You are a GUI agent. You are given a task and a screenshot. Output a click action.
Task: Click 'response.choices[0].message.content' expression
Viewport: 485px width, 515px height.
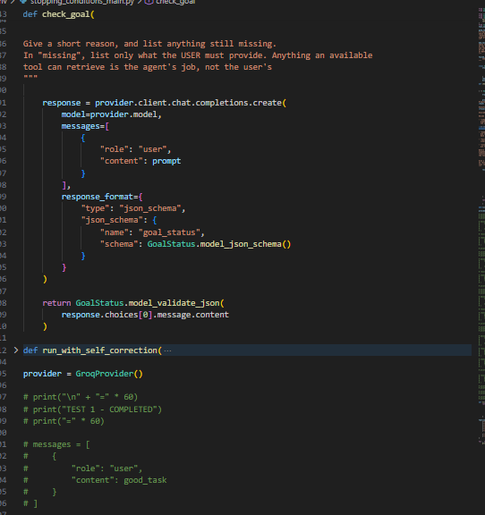(x=145, y=315)
